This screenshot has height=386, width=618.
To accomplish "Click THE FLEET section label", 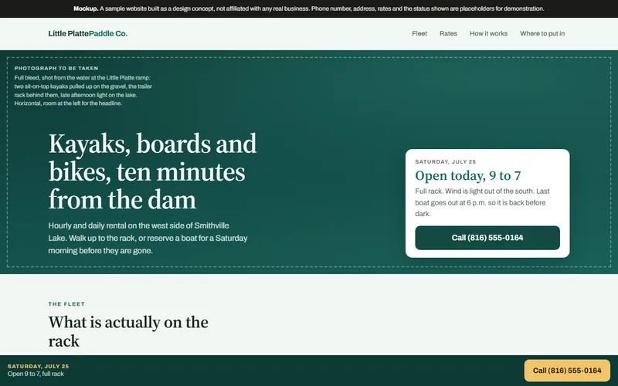I will pos(66,304).
